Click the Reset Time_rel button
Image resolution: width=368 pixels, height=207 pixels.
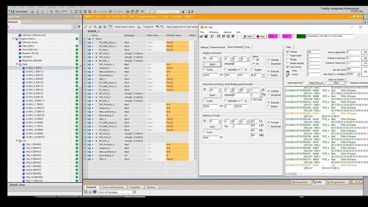click(x=316, y=83)
